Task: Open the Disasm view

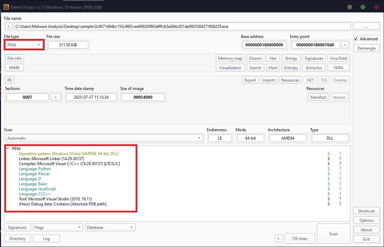Action: pos(255,58)
